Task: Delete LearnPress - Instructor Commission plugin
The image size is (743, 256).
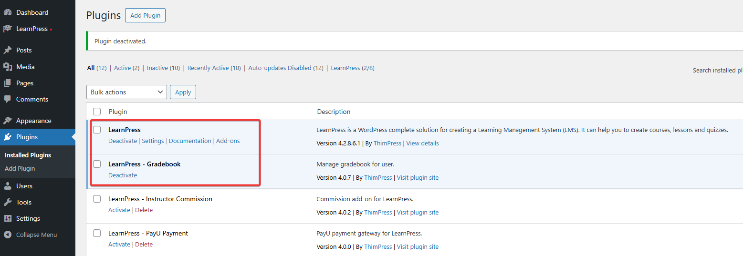Action: [144, 210]
